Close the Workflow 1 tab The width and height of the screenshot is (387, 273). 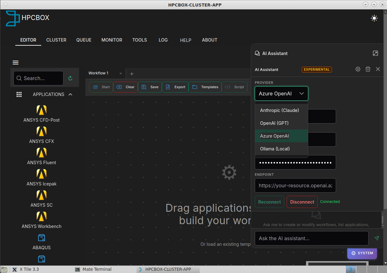point(121,73)
